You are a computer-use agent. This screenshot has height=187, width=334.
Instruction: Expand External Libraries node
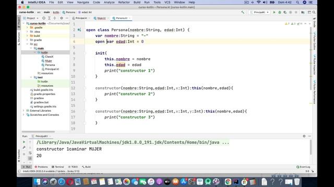[x=23, y=111]
